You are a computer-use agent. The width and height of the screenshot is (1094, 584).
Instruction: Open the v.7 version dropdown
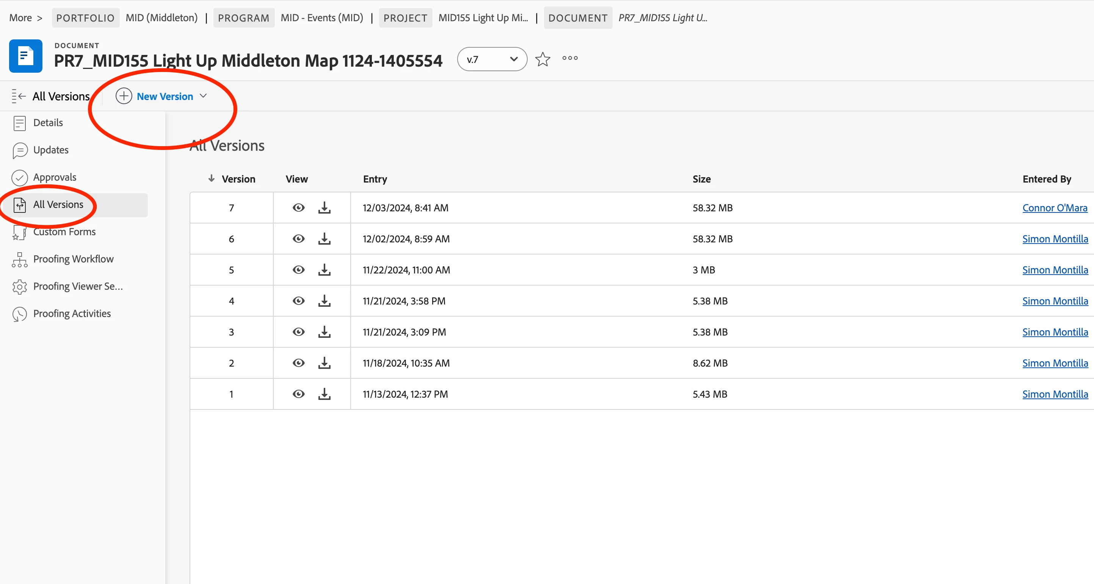click(492, 59)
